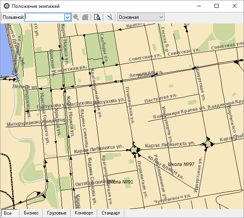Select the Бизнес tab
The height and width of the screenshot is (218, 244).
[31, 213]
